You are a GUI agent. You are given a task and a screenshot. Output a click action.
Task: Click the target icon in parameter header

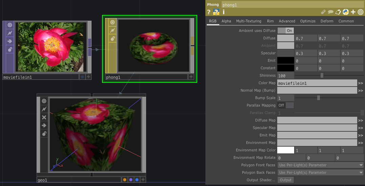click(361, 12)
